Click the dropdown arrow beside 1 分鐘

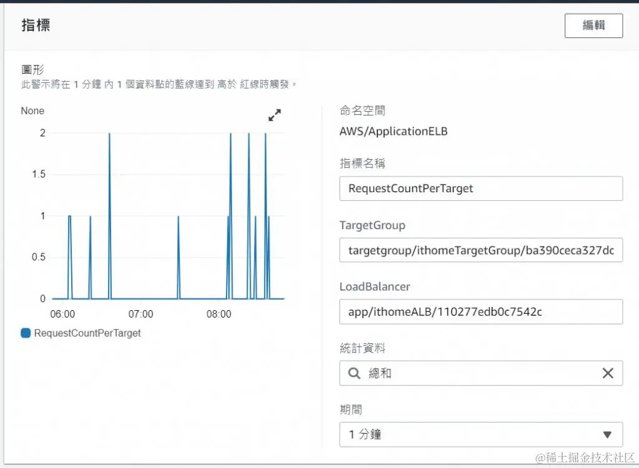tap(606, 434)
